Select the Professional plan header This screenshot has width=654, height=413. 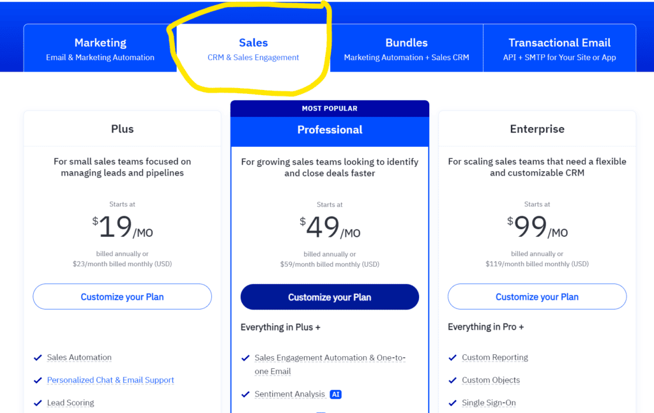pyautogui.click(x=330, y=130)
